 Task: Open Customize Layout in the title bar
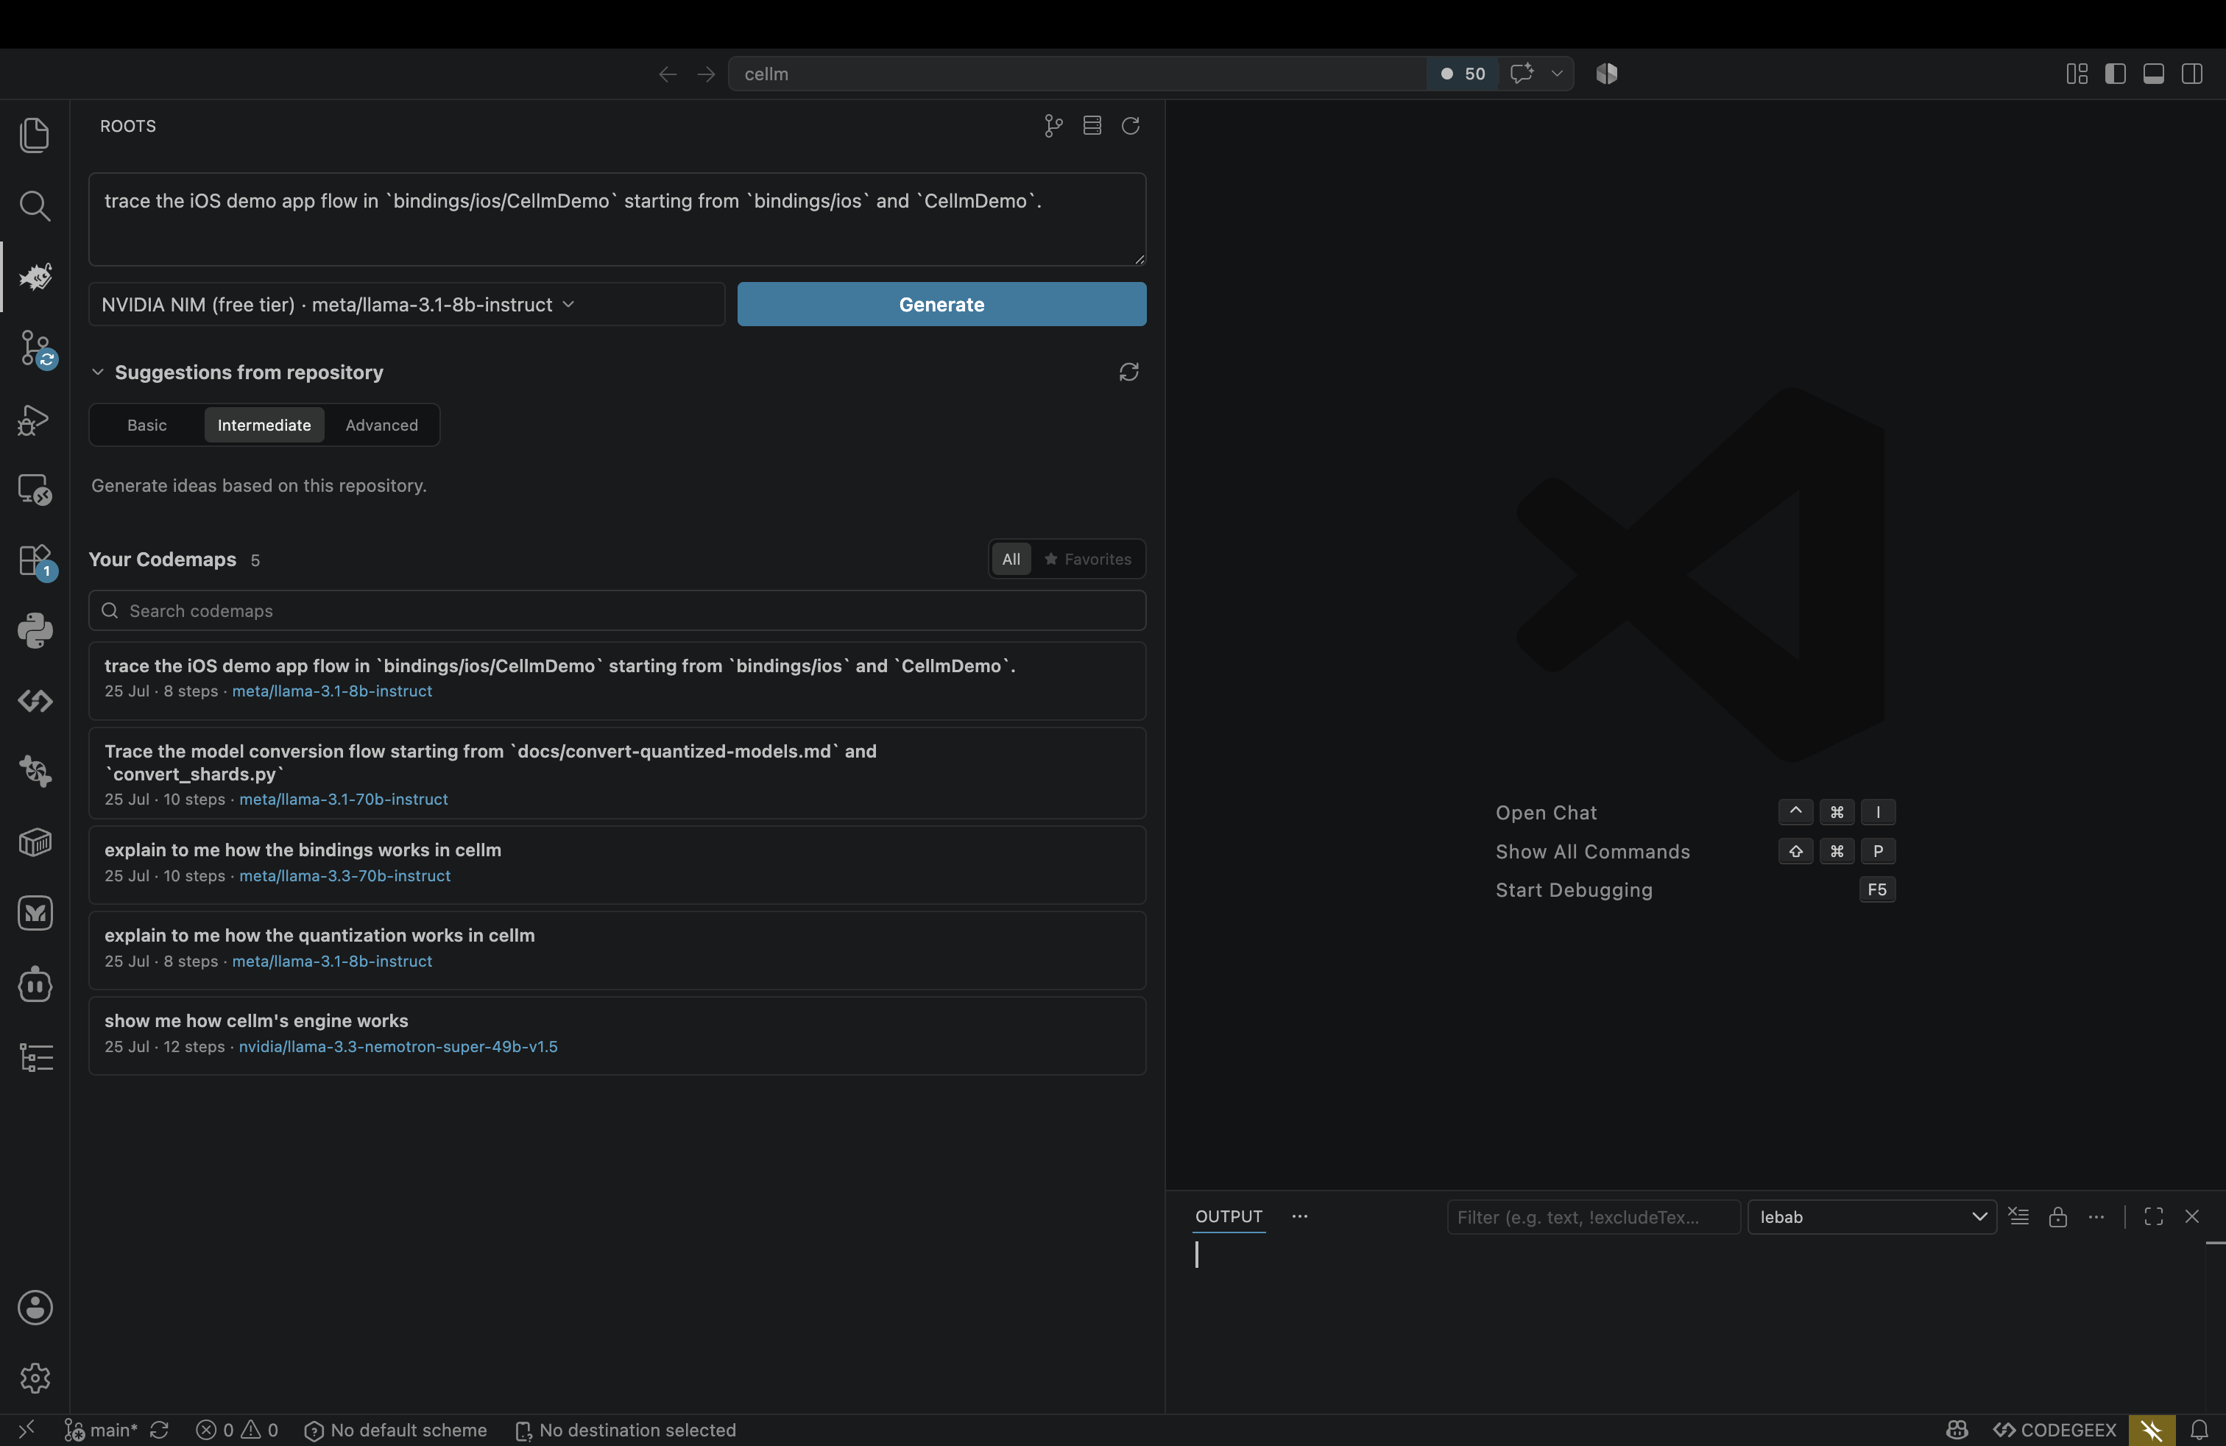click(2077, 74)
